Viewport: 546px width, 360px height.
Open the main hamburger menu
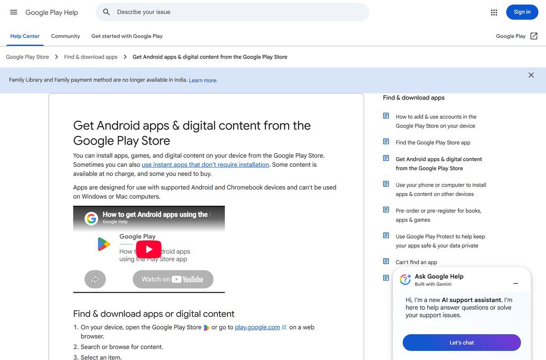point(14,12)
